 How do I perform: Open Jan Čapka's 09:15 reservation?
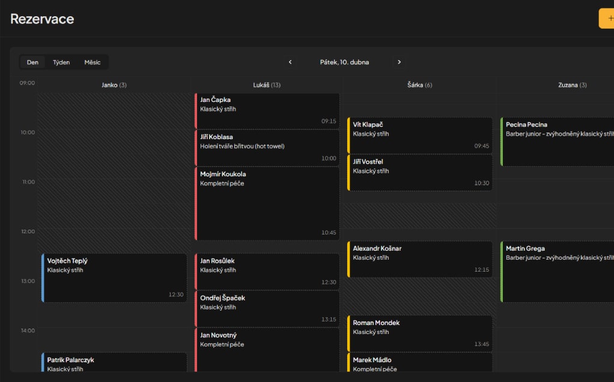(x=267, y=111)
